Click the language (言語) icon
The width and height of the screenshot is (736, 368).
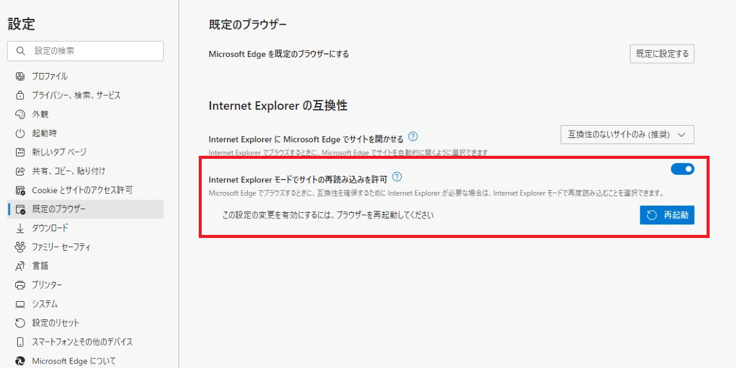tap(20, 266)
